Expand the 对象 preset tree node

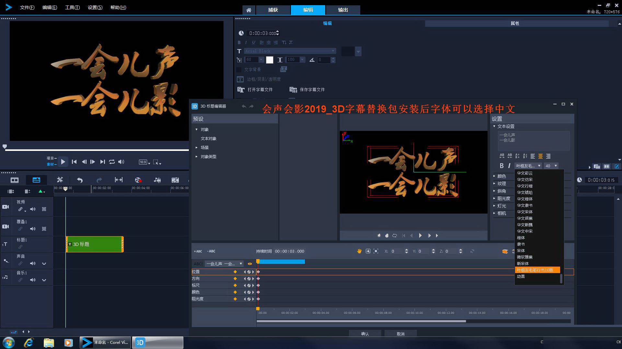click(x=196, y=129)
